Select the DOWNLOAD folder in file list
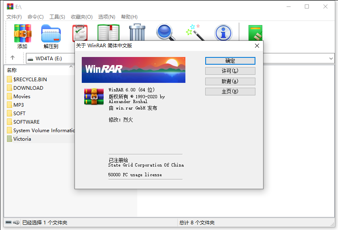Screen dimensions: 338x230 pyautogui.click(x=28, y=88)
